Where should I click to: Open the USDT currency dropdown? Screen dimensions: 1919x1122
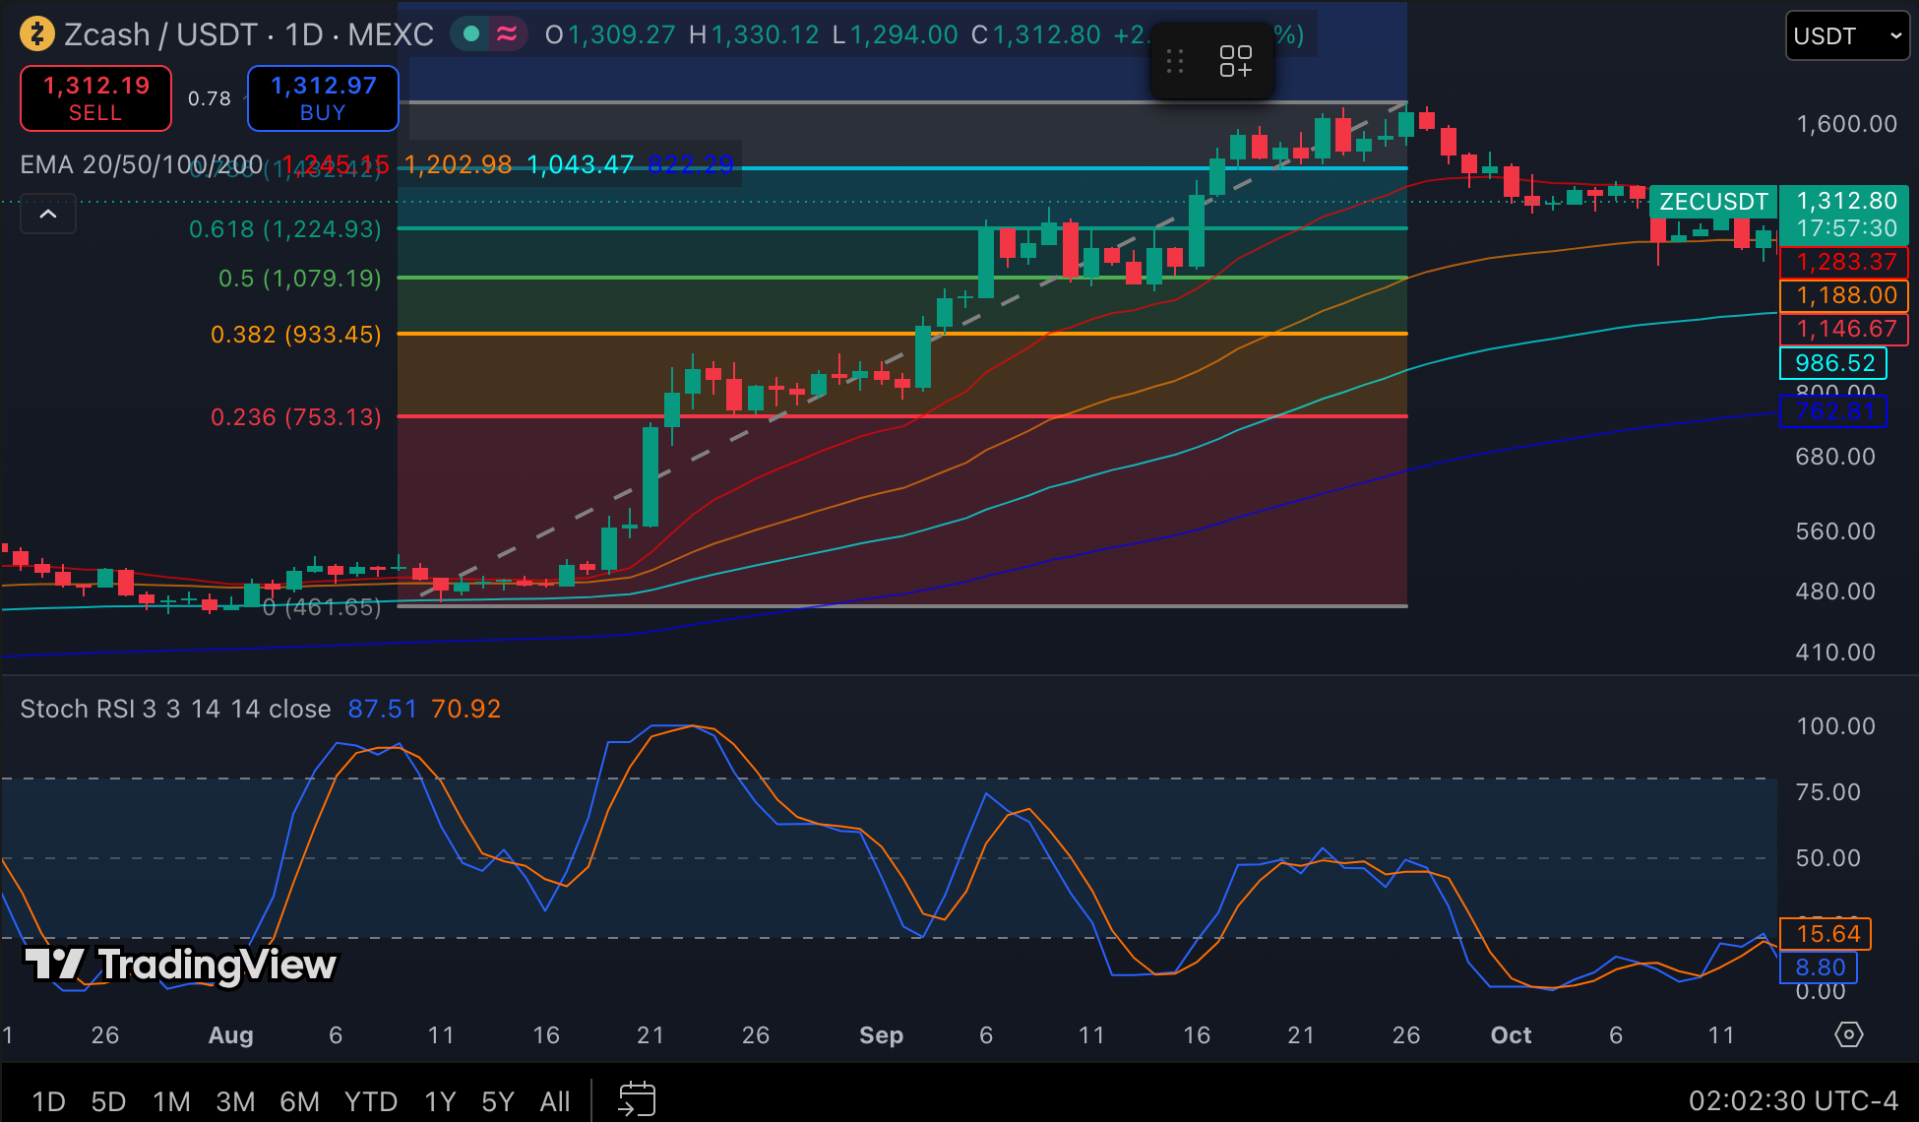[1847, 35]
